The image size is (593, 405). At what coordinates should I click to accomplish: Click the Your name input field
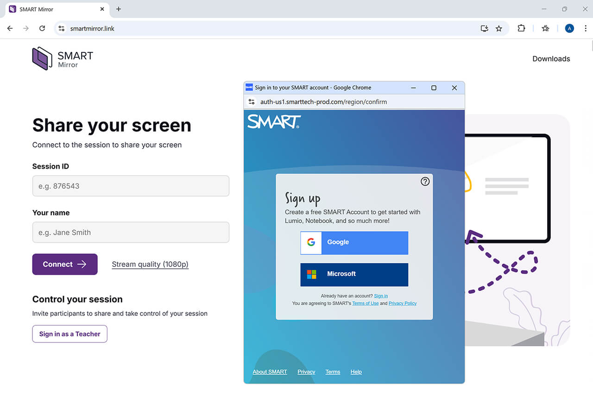tap(131, 232)
